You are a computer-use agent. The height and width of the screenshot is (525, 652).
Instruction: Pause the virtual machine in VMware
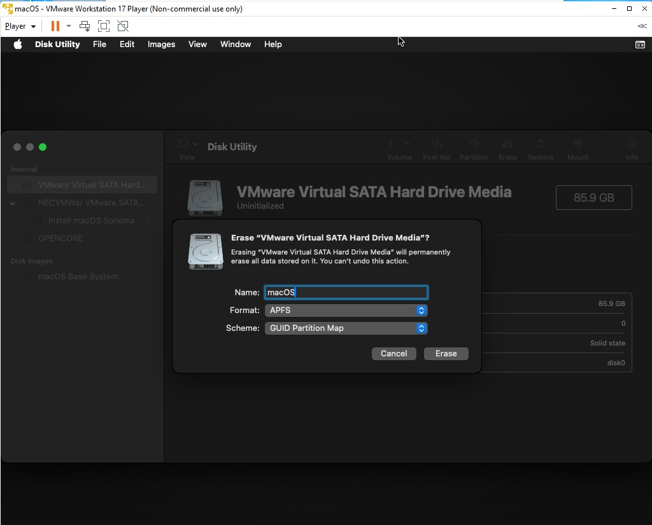(x=55, y=26)
